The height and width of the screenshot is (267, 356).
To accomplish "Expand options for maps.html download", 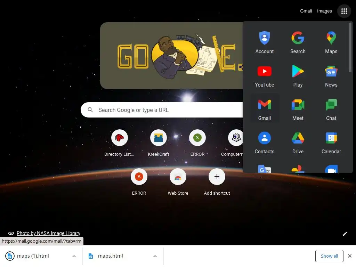I will click(x=155, y=256).
